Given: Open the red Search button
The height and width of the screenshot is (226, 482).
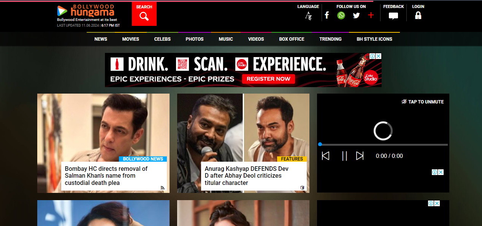Looking at the screenshot, I should 144,14.
